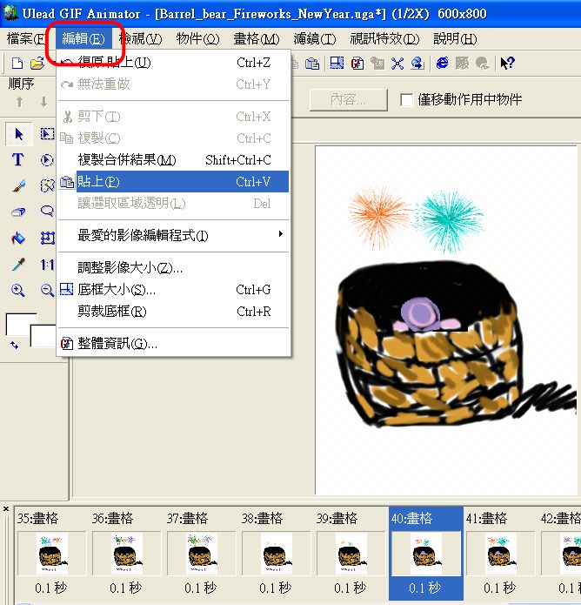The height and width of the screenshot is (605, 581).
Task: Click the globe export toolbar icon
Action: coord(417,63)
